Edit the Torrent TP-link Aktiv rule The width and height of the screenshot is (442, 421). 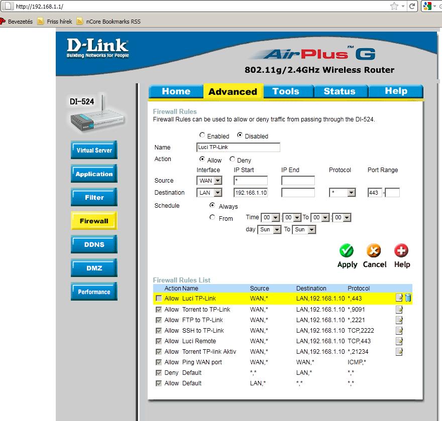click(x=399, y=352)
